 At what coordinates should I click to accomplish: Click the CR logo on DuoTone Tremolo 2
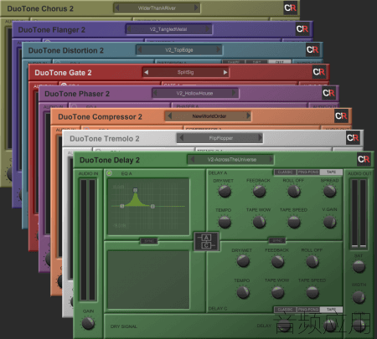[x=353, y=138]
